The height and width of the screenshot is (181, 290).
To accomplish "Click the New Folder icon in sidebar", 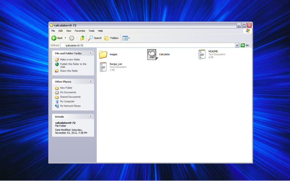I will (x=57, y=88).
